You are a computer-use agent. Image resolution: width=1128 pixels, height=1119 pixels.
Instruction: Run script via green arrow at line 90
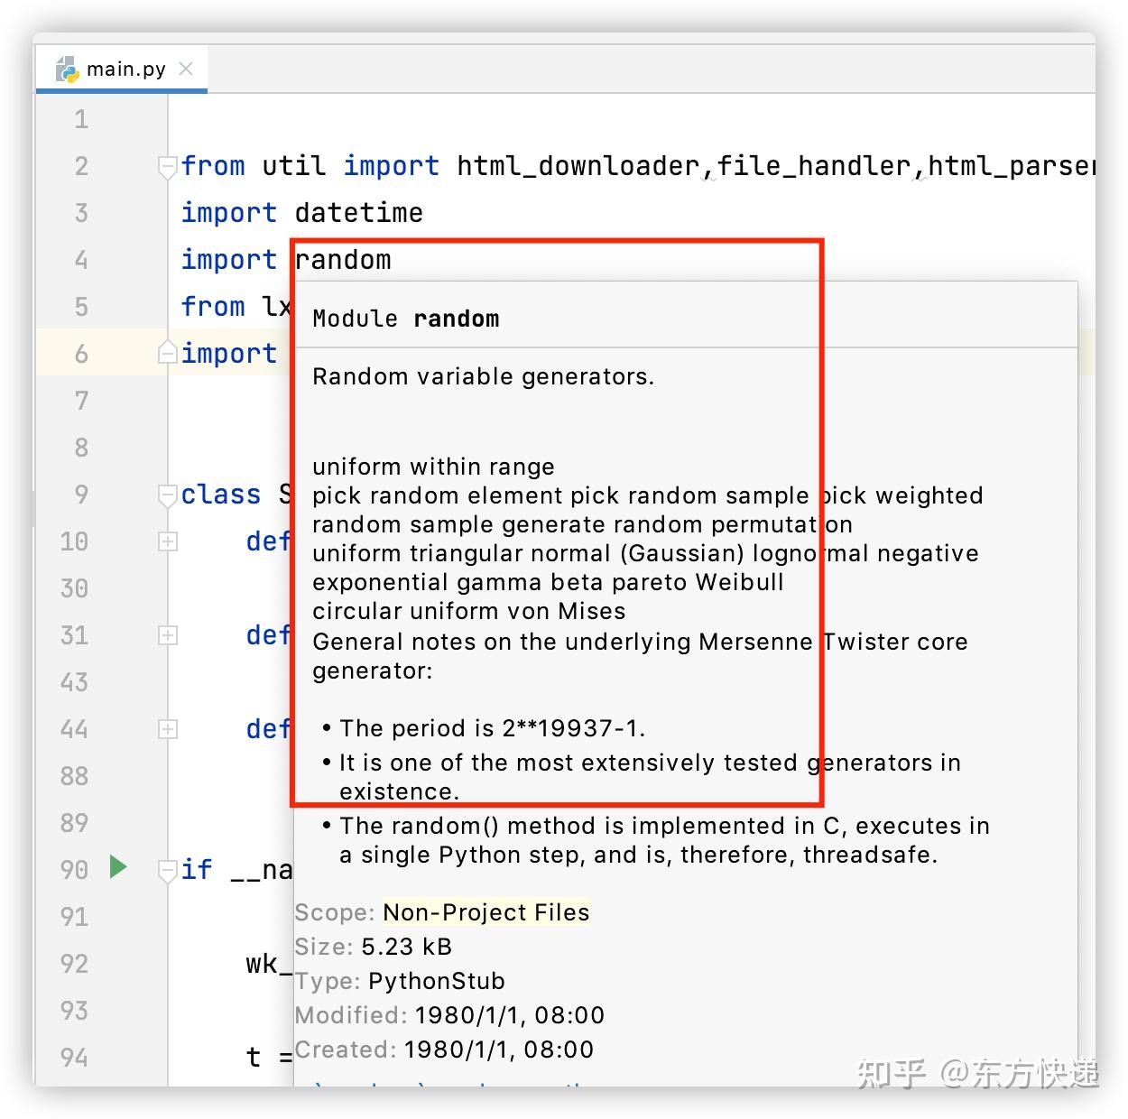(118, 867)
